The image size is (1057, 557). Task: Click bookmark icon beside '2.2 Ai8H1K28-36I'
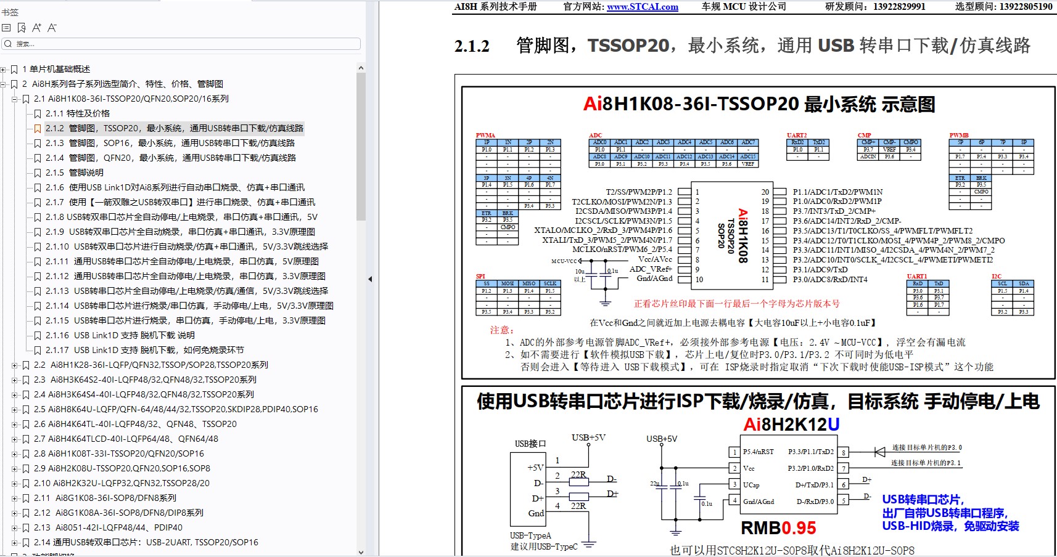click(26, 365)
